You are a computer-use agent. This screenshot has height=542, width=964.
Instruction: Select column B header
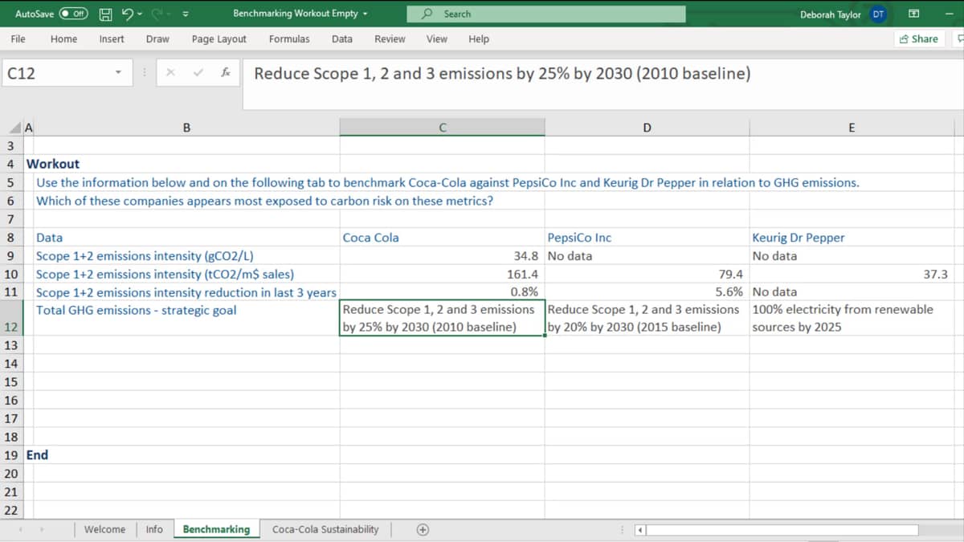186,128
